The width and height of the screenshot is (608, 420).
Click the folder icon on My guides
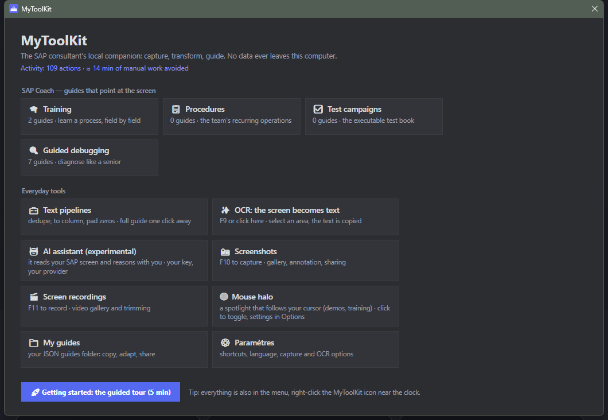click(x=34, y=343)
